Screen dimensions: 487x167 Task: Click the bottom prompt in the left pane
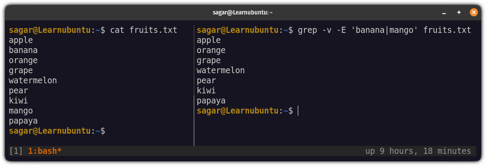click(57, 131)
